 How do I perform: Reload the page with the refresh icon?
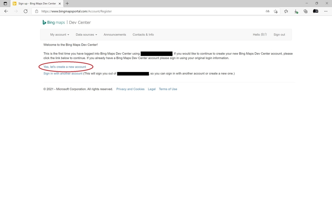tap(25, 11)
